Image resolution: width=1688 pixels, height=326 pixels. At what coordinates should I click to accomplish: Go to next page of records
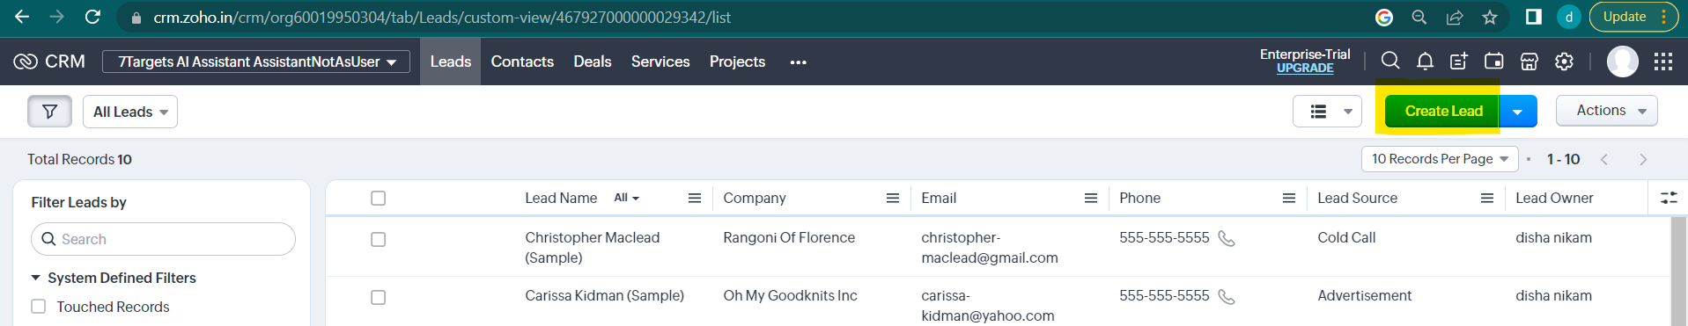coord(1643,159)
